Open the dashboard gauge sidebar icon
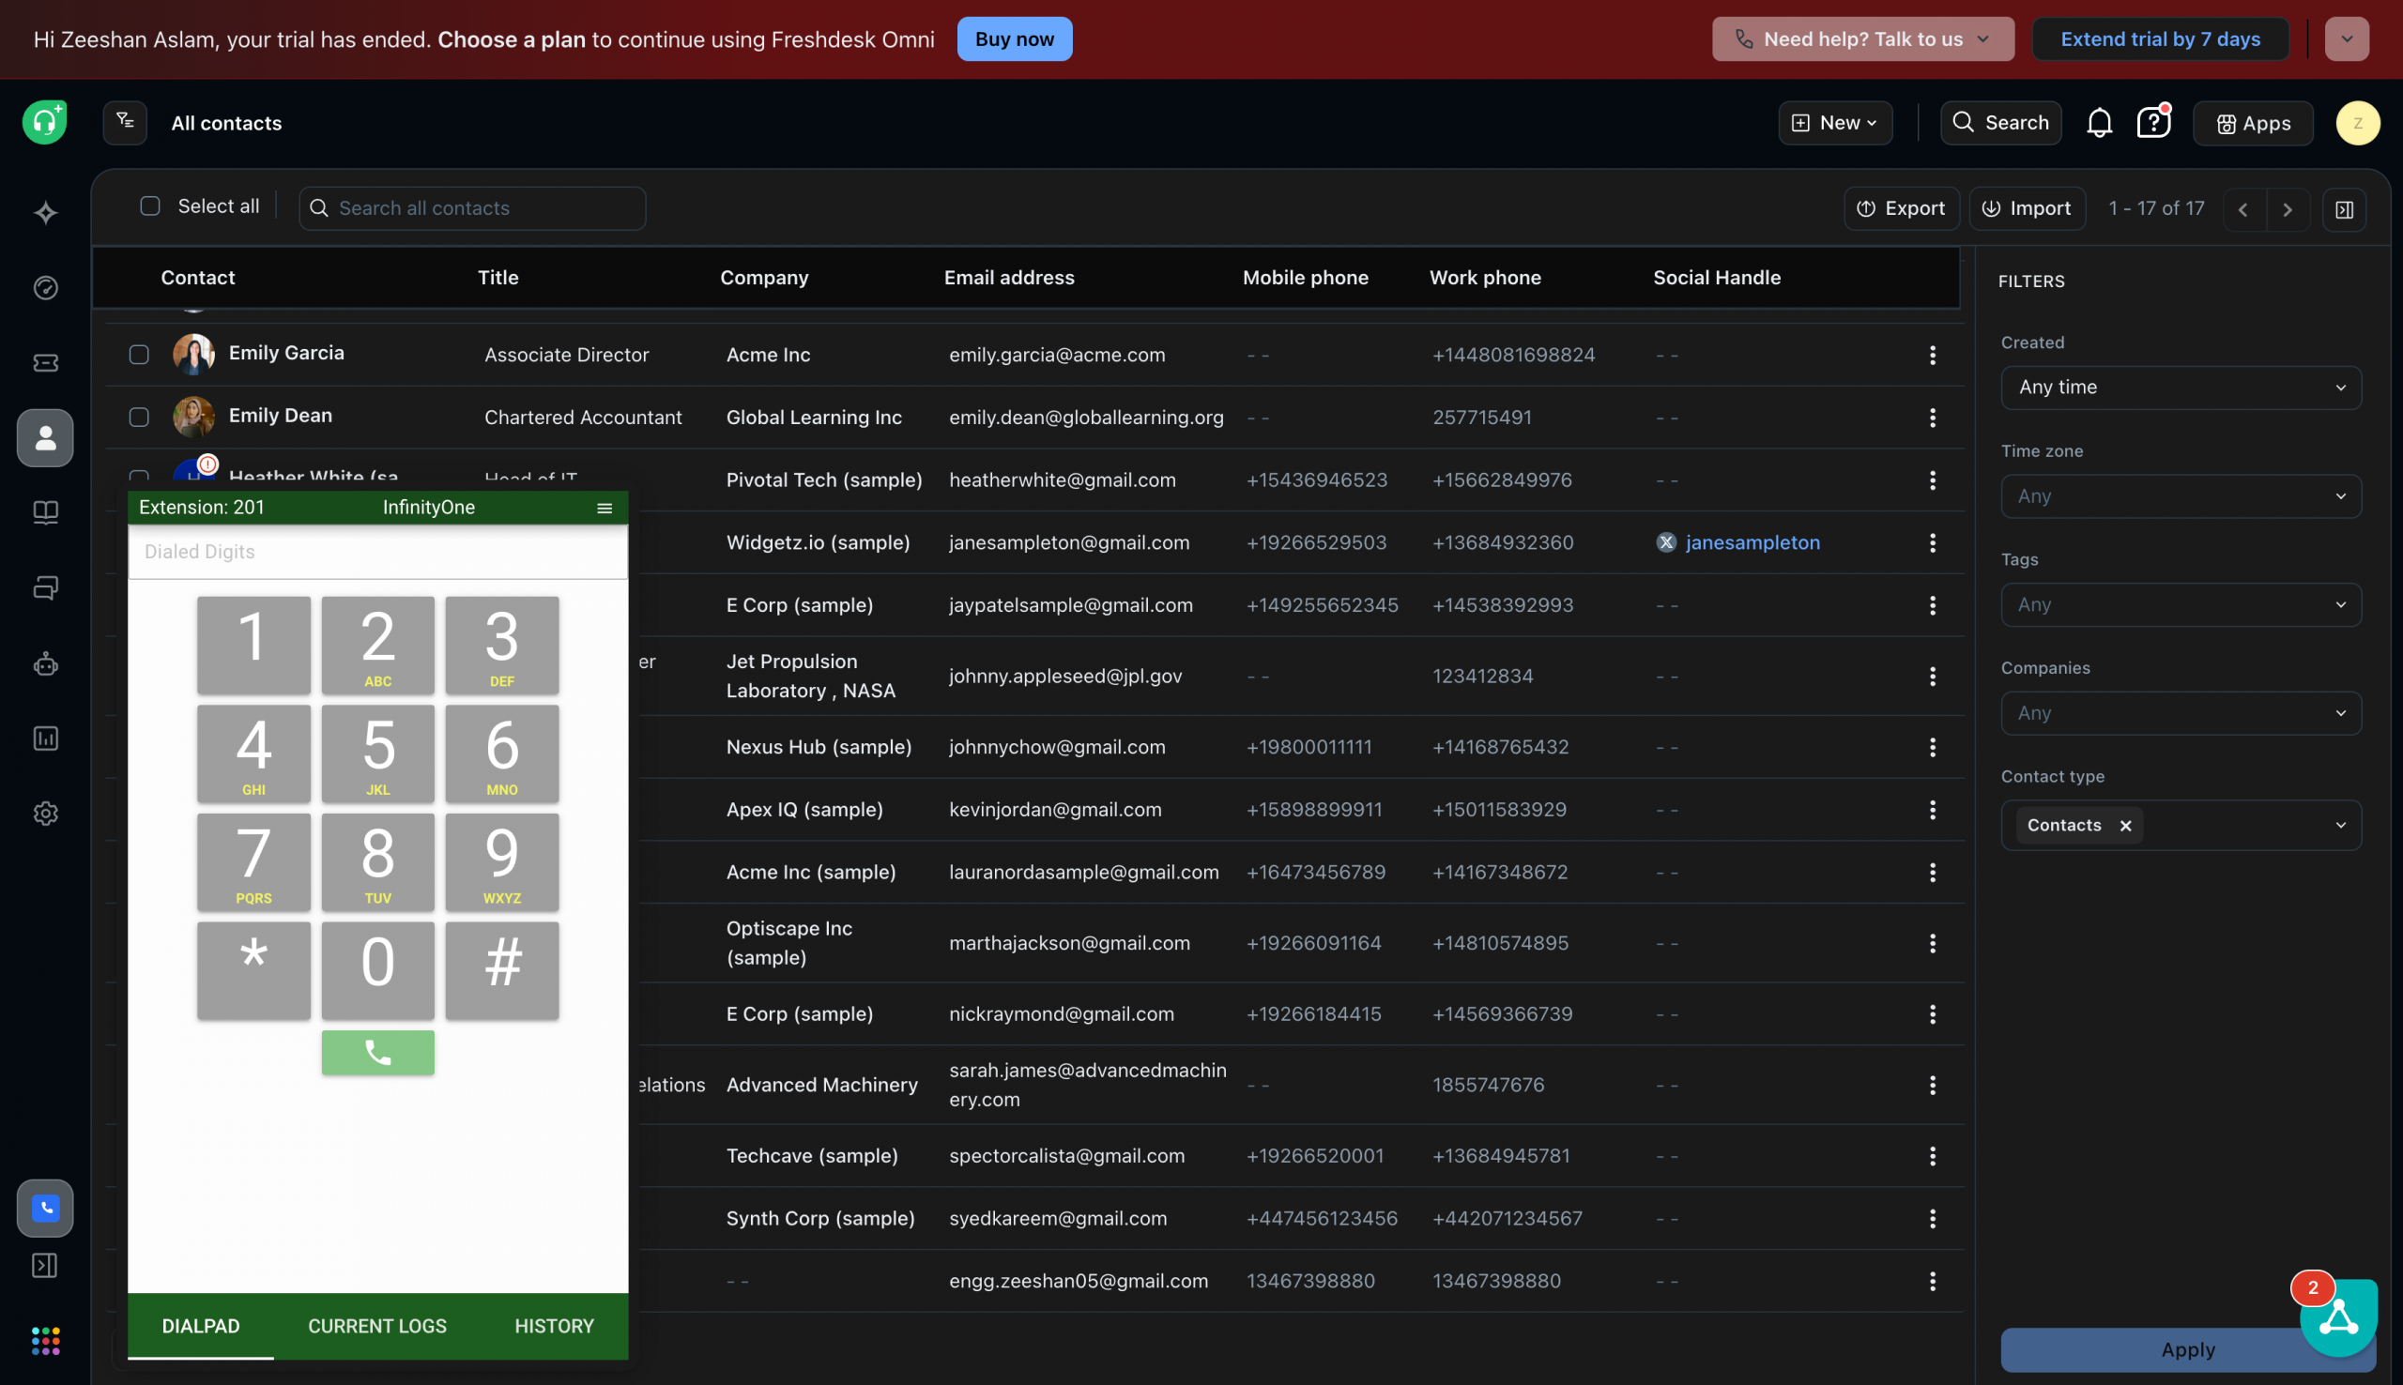Viewport: 2403px width, 1385px height. tap(46, 287)
